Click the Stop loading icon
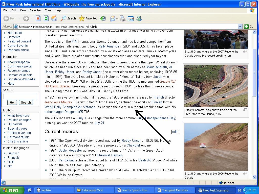The width and height of the screenshot is (259, 194). tap(38, 18)
